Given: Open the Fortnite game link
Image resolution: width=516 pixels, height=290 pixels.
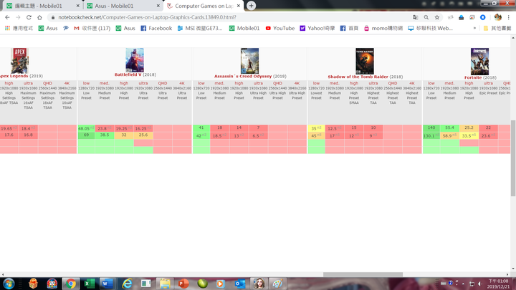Looking at the screenshot, I should click(x=473, y=77).
